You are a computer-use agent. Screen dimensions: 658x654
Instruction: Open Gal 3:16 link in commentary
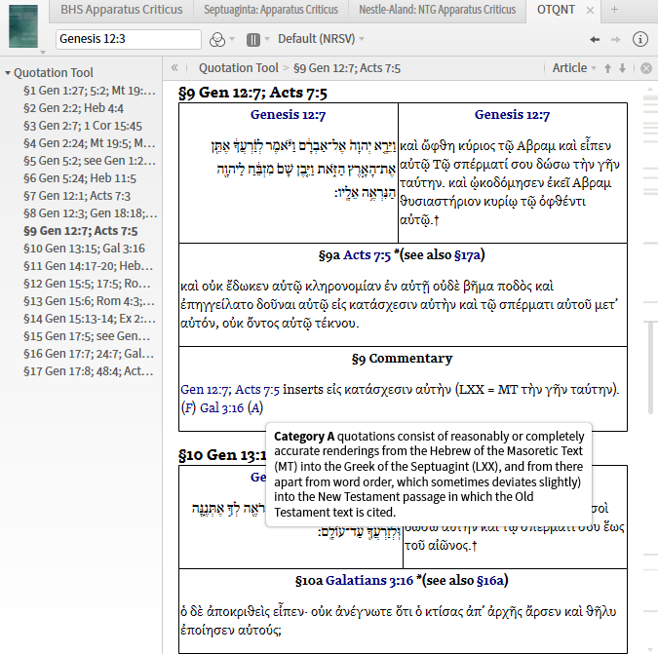tap(221, 408)
